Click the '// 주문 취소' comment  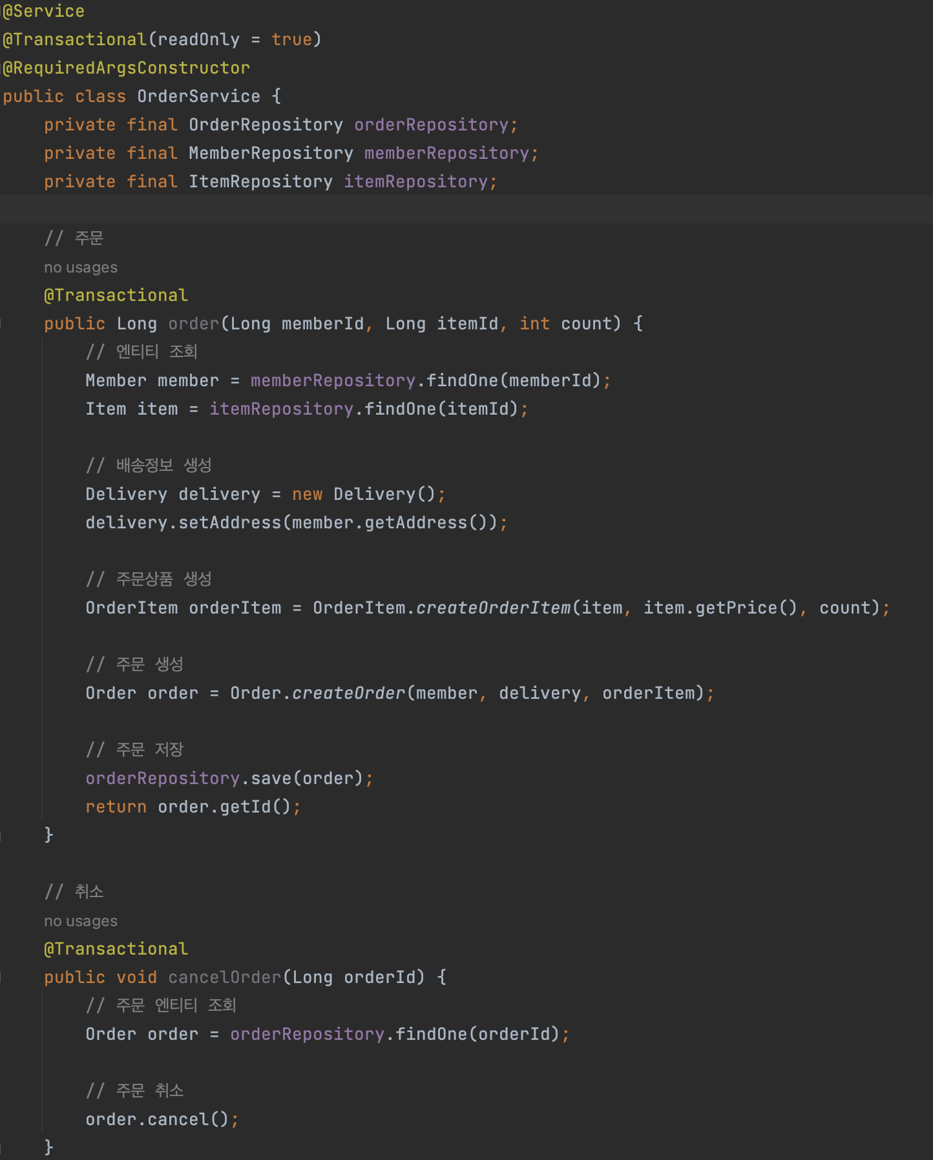pos(134,1091)
